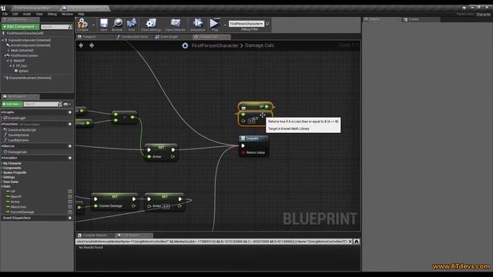The image size is (493, 277).
Task: Compile the blueprint with the Compile icon
Action: (x=82, y=25)
